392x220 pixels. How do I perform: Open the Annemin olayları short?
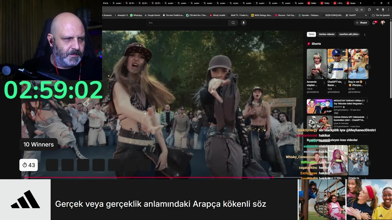point(317,64)
